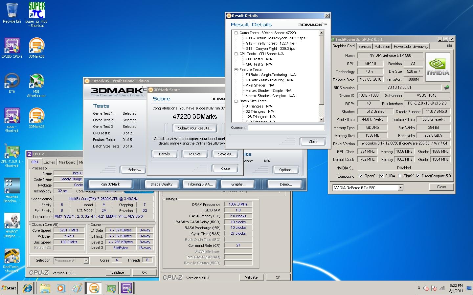The height and width of the screenshot is (295, 473).
Task: Toggle the DirectCompute 5.0 checkbox
Action: tap(418, 176)
